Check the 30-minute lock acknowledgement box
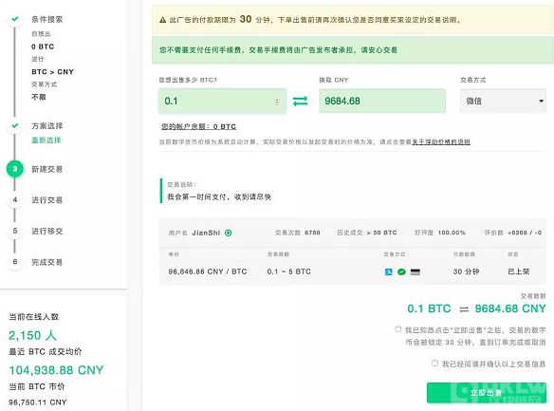 click(x=397, y=329)
